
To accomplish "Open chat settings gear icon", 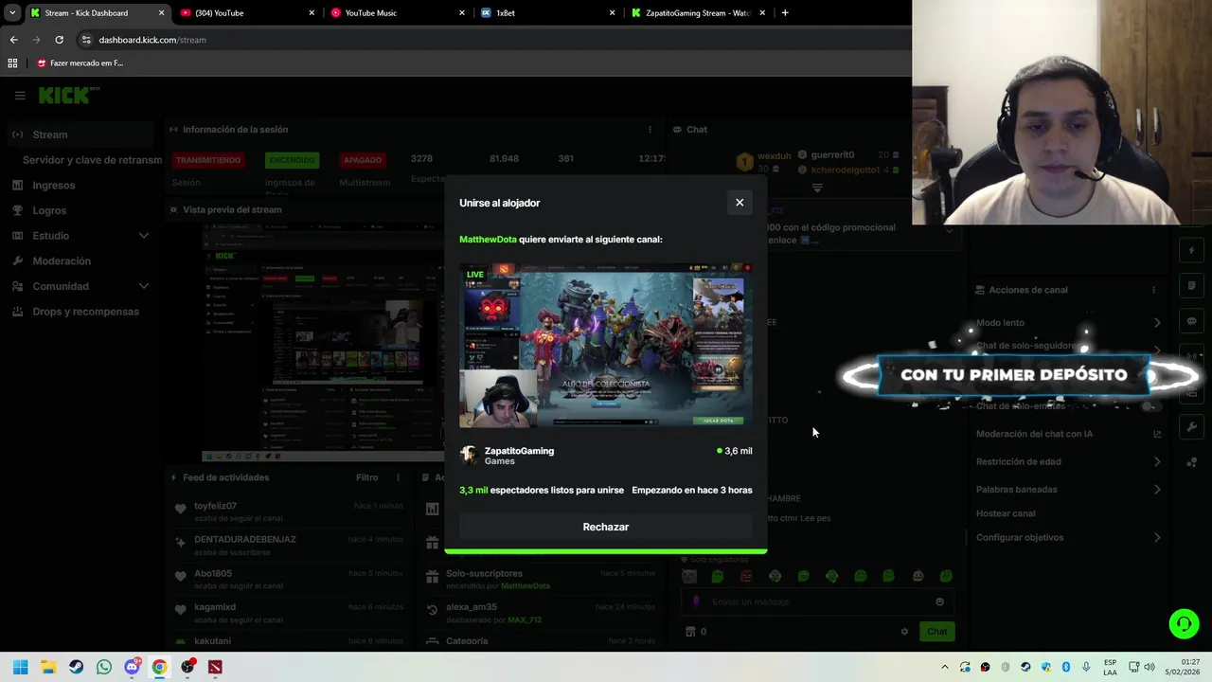I will pyautogui.click(x=904, y=632).
